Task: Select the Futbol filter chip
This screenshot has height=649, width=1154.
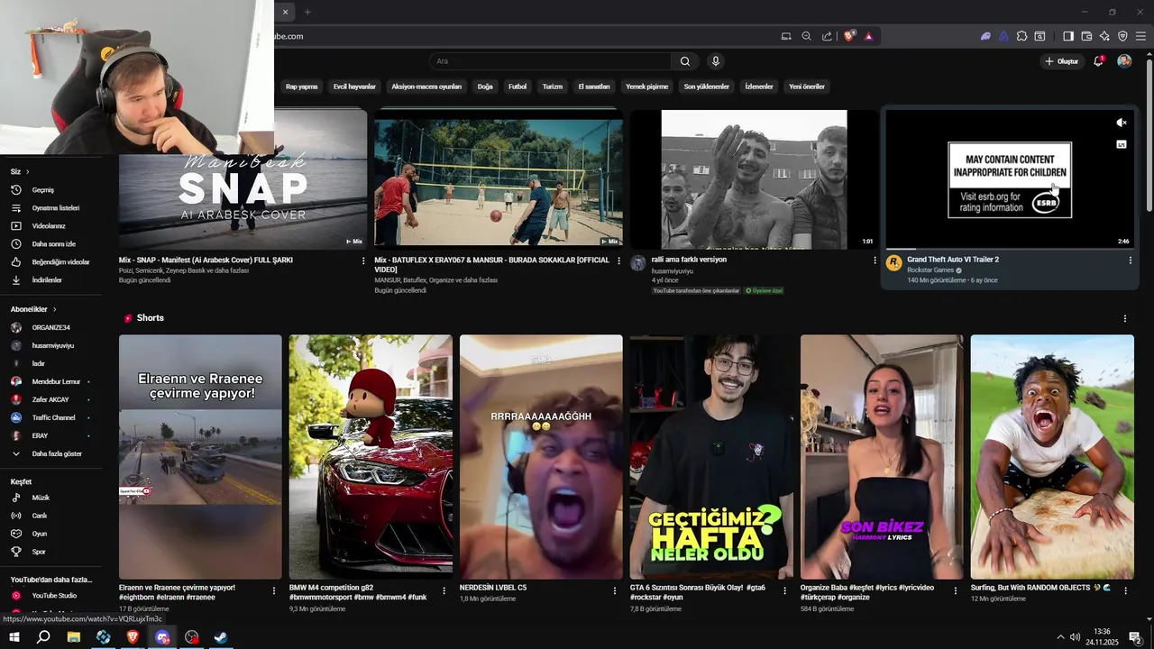Action: [x=517, y=87]
